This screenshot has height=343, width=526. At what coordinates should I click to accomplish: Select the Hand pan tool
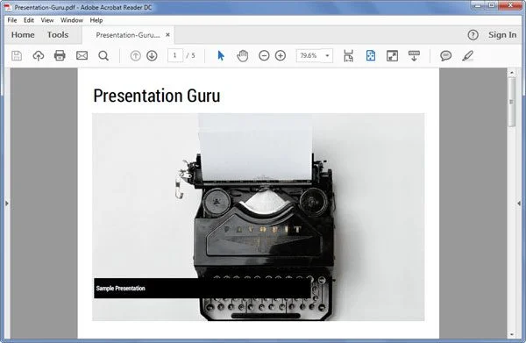[x=242, y=55]
